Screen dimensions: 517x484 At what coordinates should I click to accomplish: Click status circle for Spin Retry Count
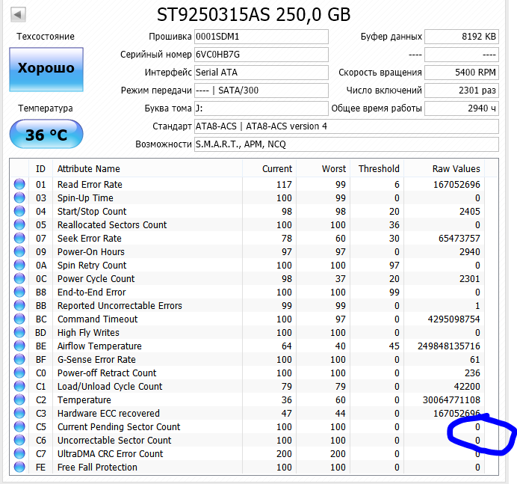(x=19, y=265)
